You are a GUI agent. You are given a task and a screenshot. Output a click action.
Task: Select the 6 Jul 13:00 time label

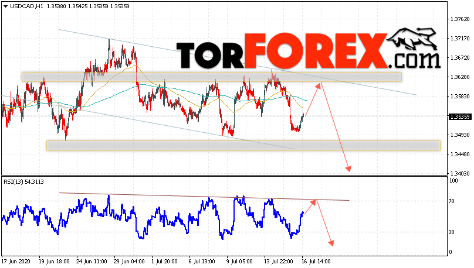pyautogui.click(x=202, y=262)
